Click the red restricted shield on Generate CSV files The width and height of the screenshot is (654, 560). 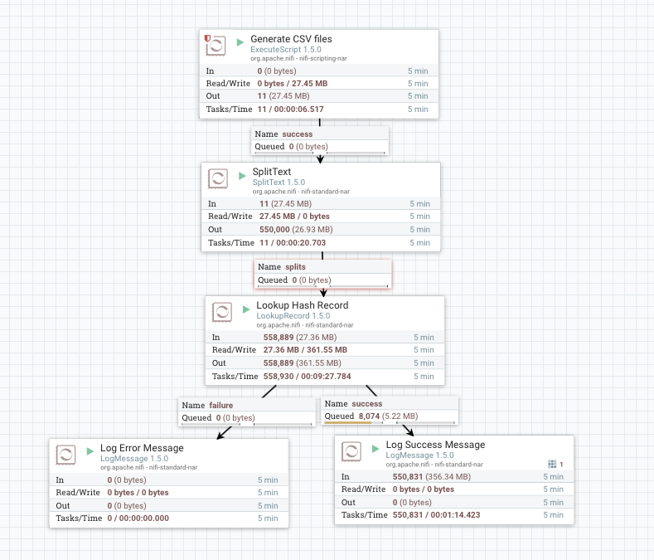coord(207,38)
